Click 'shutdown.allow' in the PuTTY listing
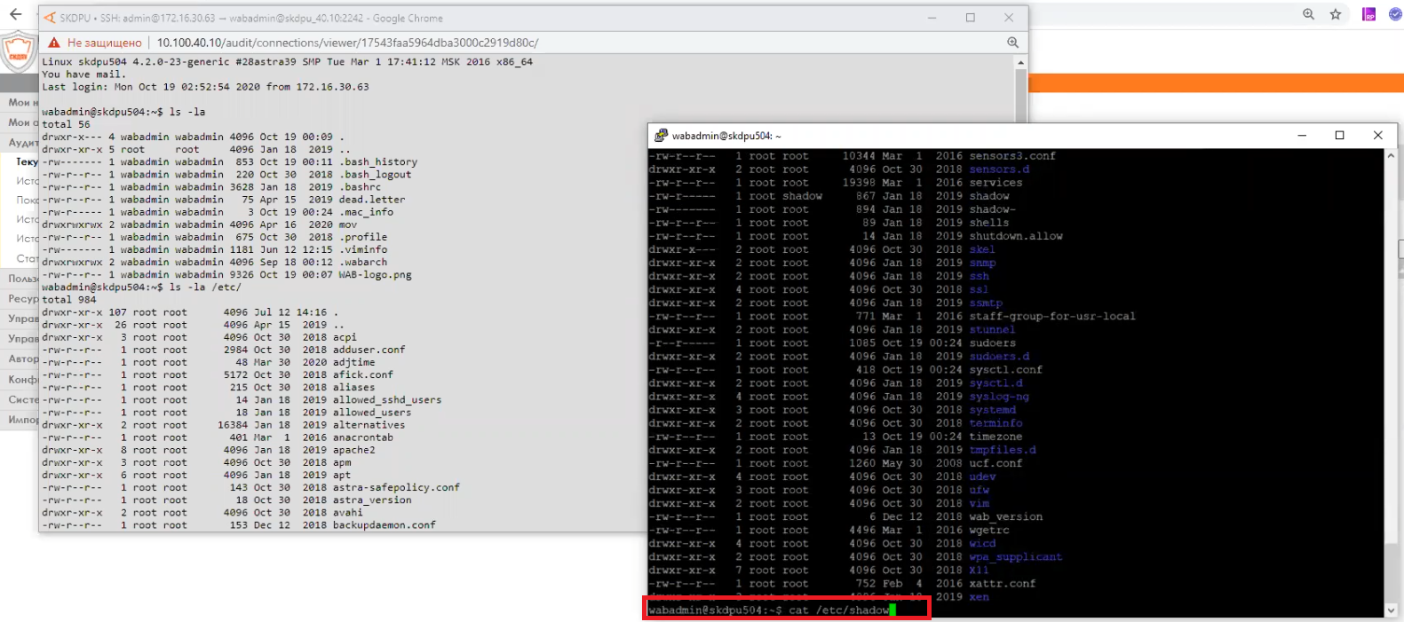Screen dimensions: 1404x622 point(1016,236)
